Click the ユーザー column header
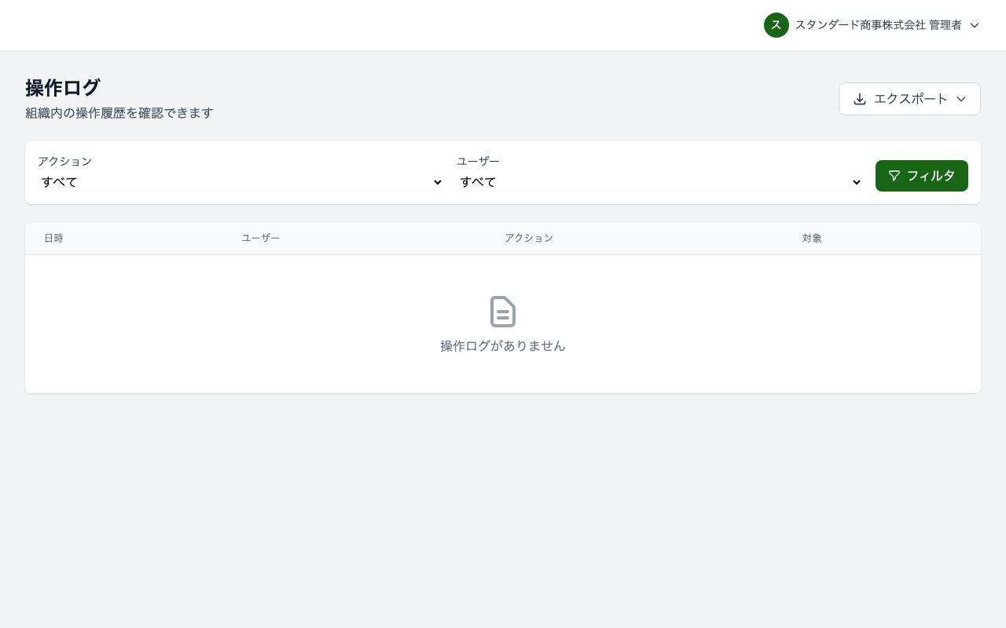 (260, 239)
